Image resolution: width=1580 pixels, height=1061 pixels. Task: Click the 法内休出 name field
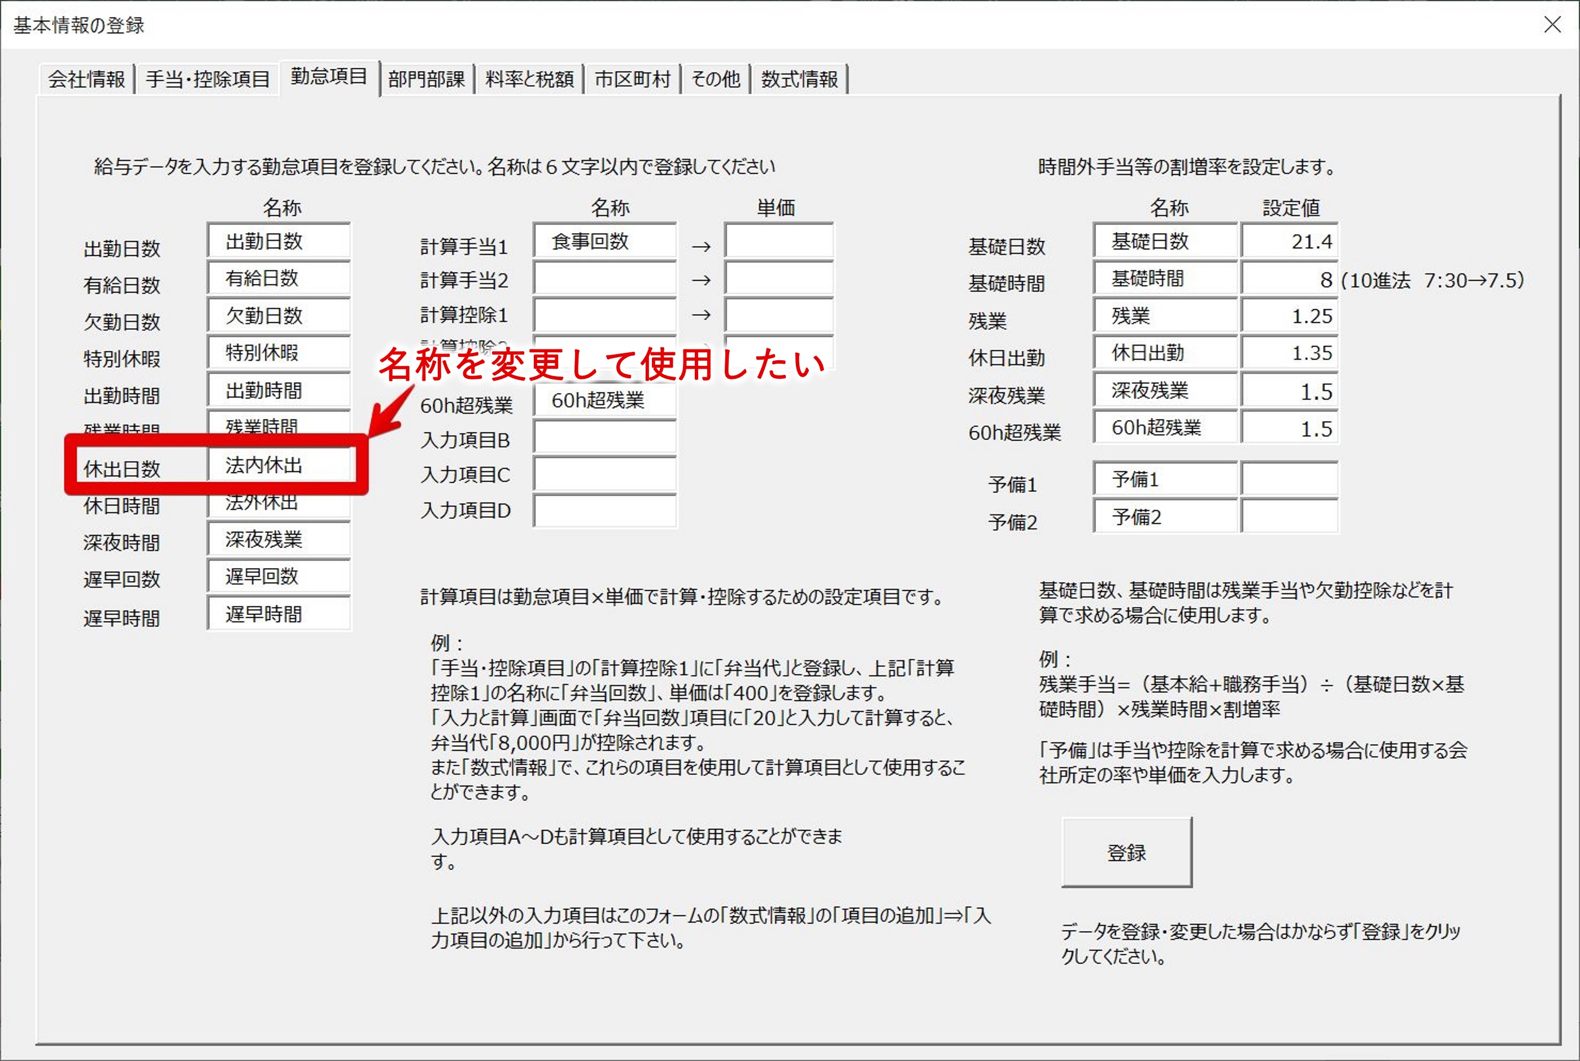279,465
